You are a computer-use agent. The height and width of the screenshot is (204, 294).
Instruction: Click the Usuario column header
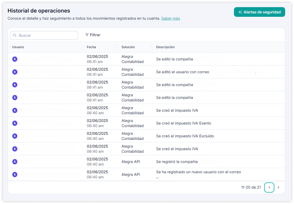18,47
